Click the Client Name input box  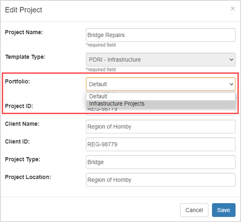click(160, 127)
